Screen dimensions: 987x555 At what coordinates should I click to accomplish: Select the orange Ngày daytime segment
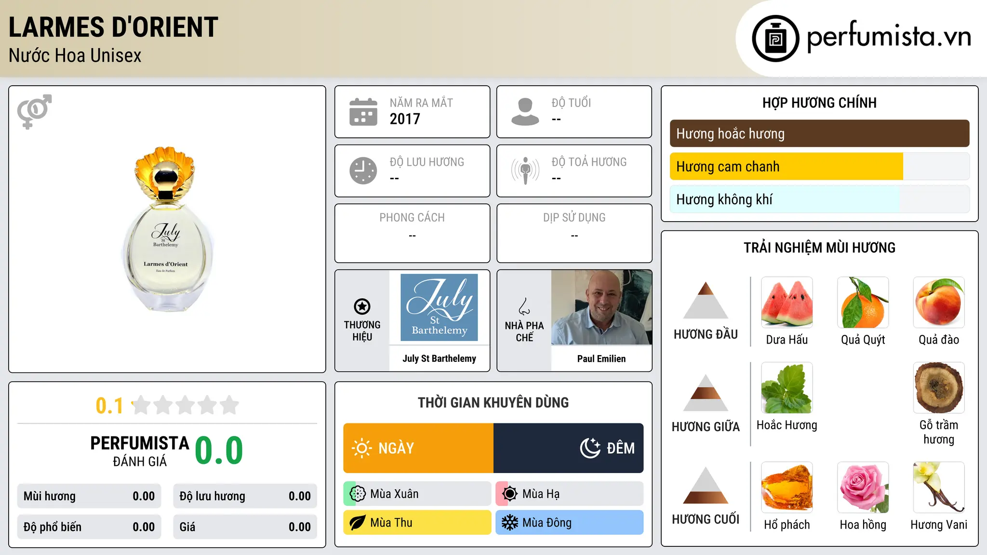(x=418, y=448)
